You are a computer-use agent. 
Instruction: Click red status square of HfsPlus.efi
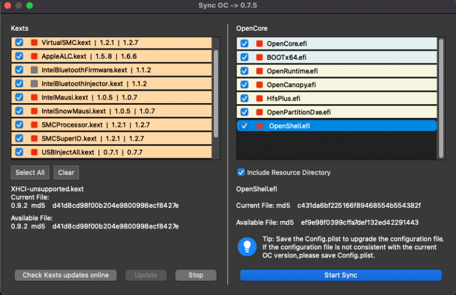[x=259, y=98]
